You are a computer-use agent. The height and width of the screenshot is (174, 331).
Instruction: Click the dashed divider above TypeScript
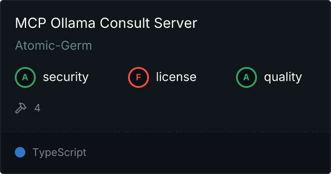[x=165, y=131]
